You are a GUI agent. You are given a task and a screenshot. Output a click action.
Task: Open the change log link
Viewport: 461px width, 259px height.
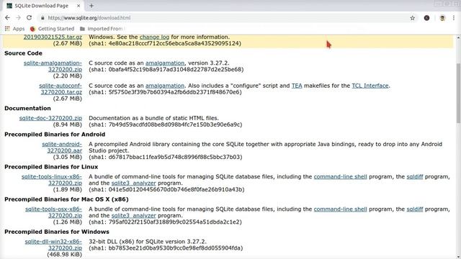pyautogui.click(x=154, y=37)
